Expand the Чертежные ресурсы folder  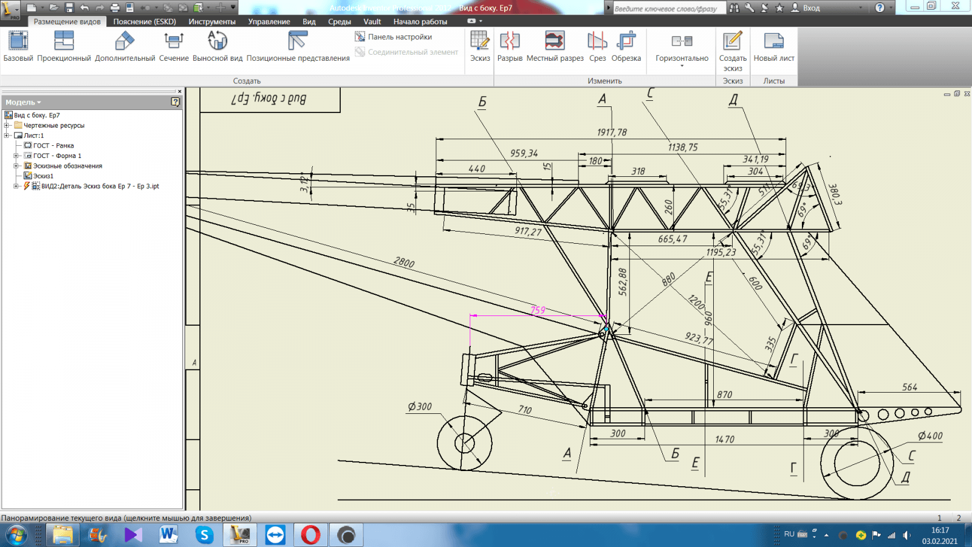point(7,125)
